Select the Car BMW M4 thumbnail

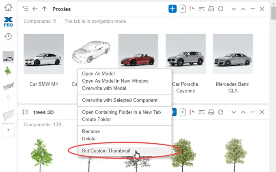pyautogui.click(x=44, y=54)
